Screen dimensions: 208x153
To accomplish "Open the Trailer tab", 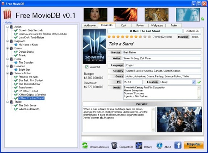I will 174,25.
